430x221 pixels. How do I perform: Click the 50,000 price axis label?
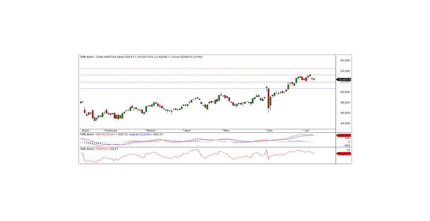tap(345, 92)
